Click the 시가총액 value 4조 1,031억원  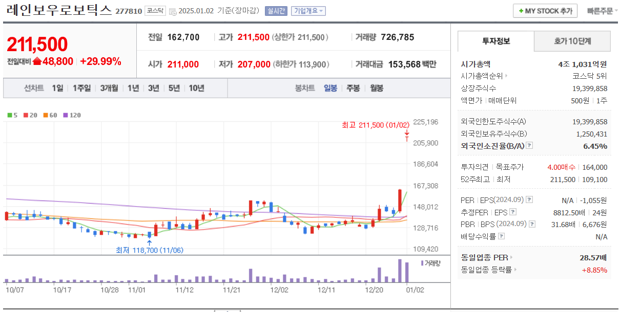click(x=583, y=64)
